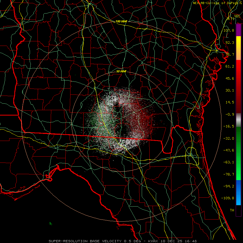
Task: Click the -109.8 velocity scale value
Action: click(x=228, y=198)
